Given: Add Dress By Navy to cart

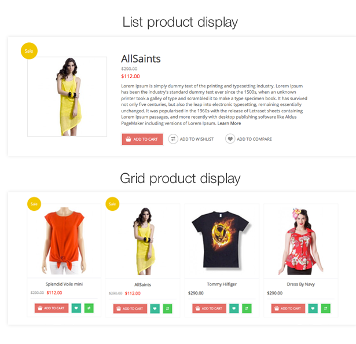Looking at the screenshot, I should point(288,308).
